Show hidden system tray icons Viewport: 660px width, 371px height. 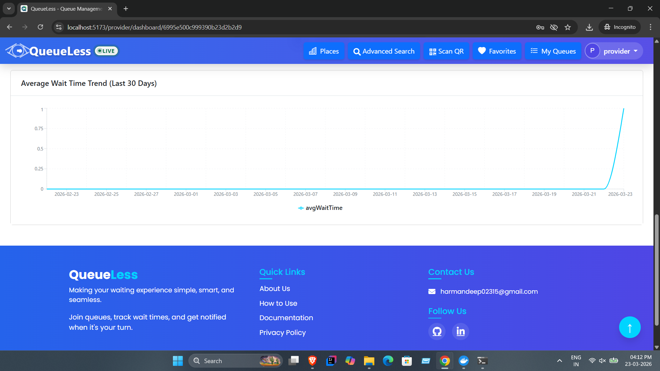point(560,361)
